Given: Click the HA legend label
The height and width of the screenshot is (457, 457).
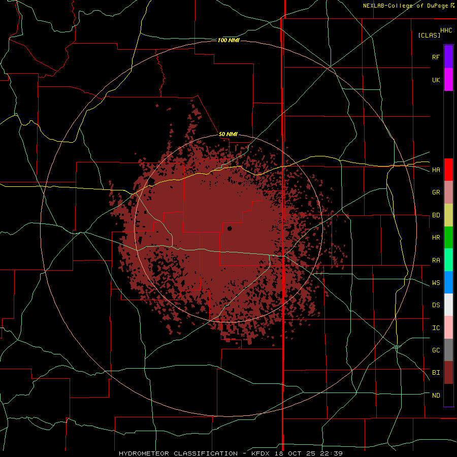Looking at the screenshot, I should click(436, 170).
